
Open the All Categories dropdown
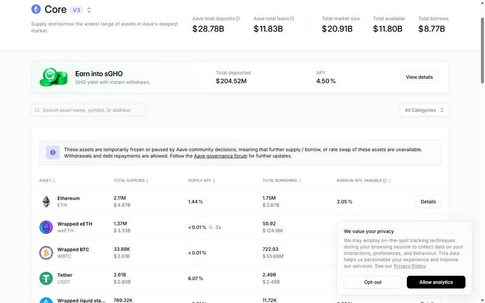424,110
